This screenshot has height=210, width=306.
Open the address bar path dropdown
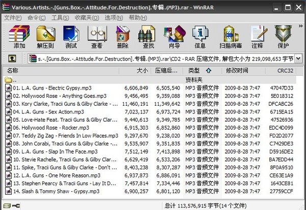pyautogui.click(x=298, y=58)
